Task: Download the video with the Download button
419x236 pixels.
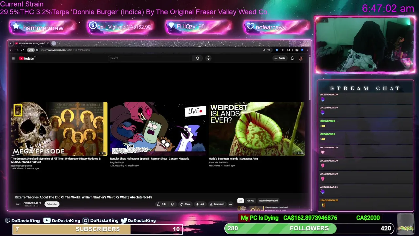Action: click(217, 204)
